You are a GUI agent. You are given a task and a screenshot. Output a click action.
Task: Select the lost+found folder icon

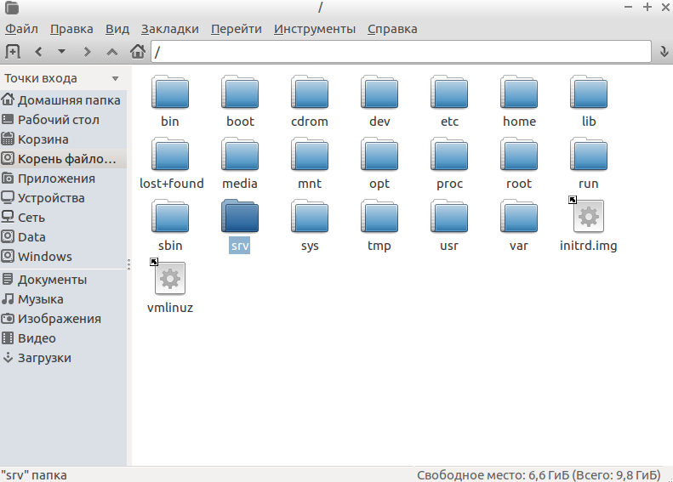pyautogui.click(x=170, y=155)
